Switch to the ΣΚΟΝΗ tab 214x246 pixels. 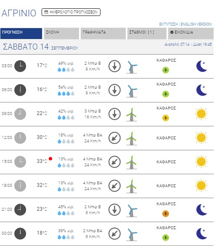[x=61, y=34]
